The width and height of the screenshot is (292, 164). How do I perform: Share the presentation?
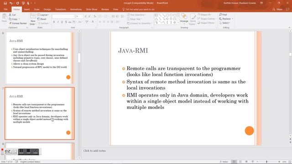pos(277,9)
